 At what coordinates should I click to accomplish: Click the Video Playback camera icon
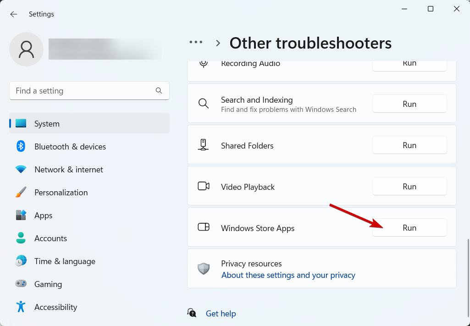(x=204, y=186)
